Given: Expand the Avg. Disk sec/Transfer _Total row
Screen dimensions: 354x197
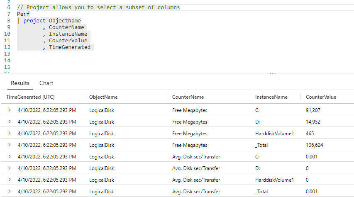Looking at the screenshot, I should [9, 192].
